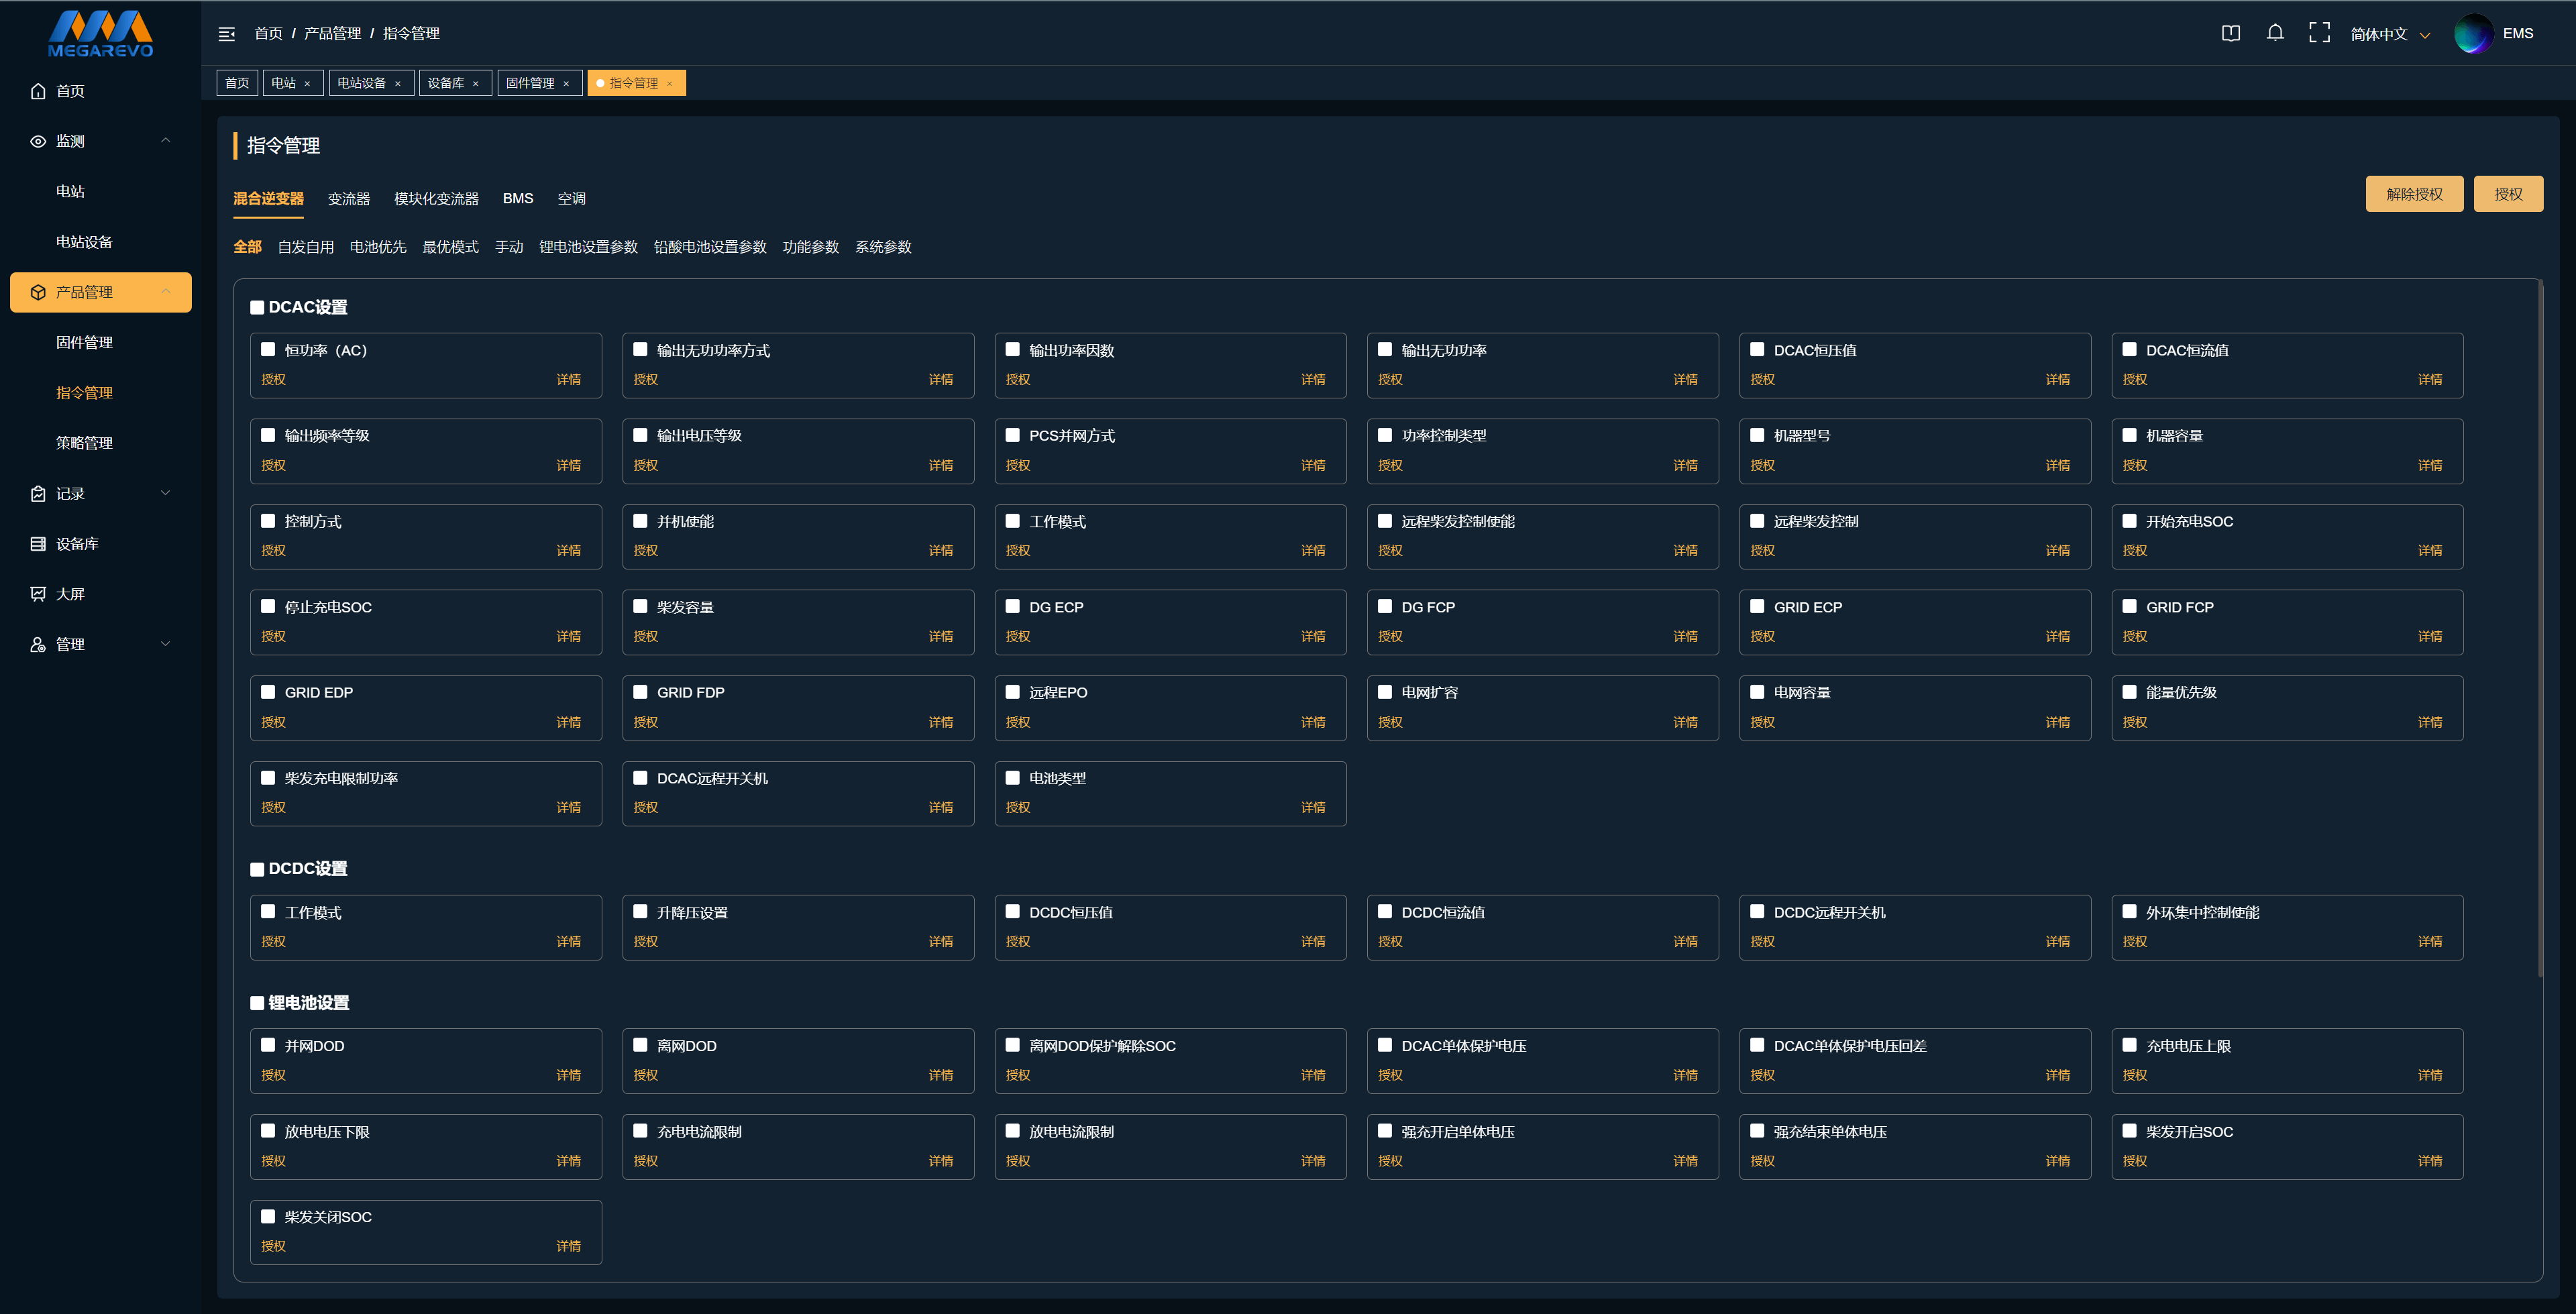The image size is (2576, 1314).
Task: Switch to the 设备库 page tab
Action: tap(446, 83)
